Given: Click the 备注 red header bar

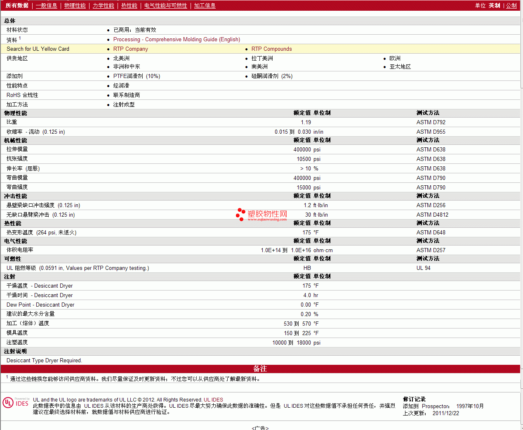Looking at the screenshot, I should (260, 369).
